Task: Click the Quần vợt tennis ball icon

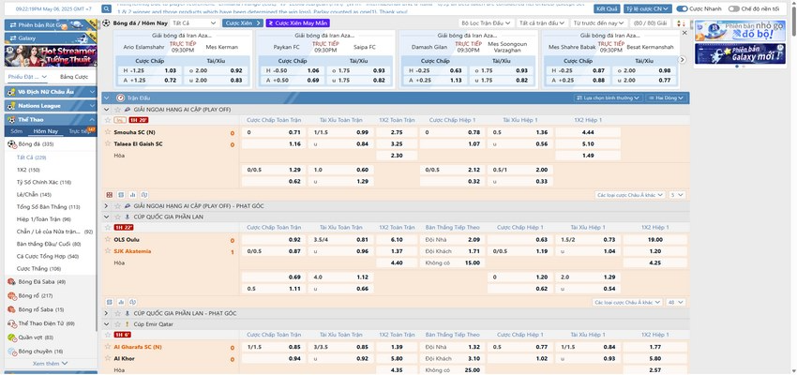Action: click(x=11, y=337)
